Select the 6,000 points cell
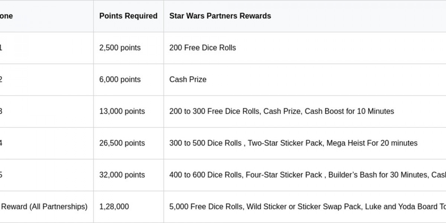The image size is (446, 223). pos(120,80)
